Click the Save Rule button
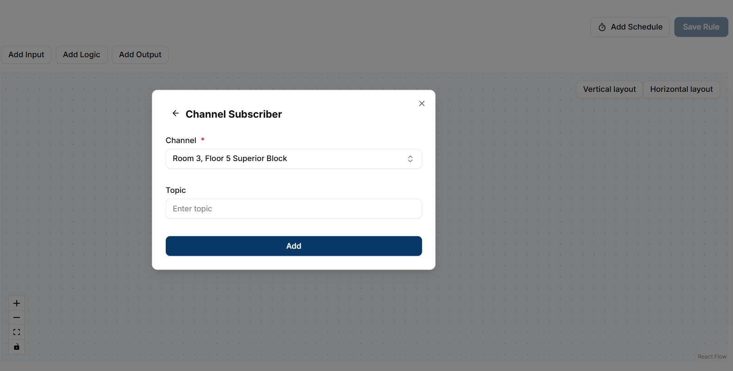The image size is (733, 371). tap(701, 27)
